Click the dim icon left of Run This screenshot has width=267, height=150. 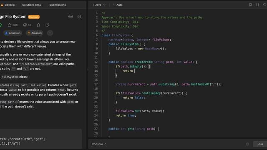coord(247,144)
